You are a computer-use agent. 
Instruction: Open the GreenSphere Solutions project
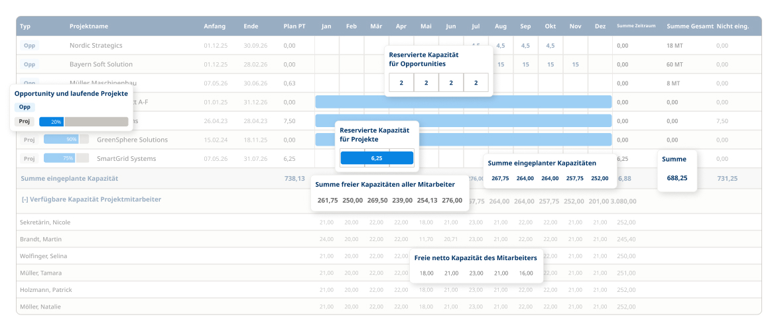point(133,140)
